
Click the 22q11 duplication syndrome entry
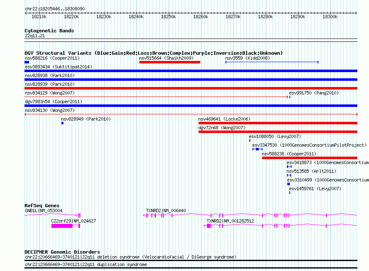click(86, 265)
